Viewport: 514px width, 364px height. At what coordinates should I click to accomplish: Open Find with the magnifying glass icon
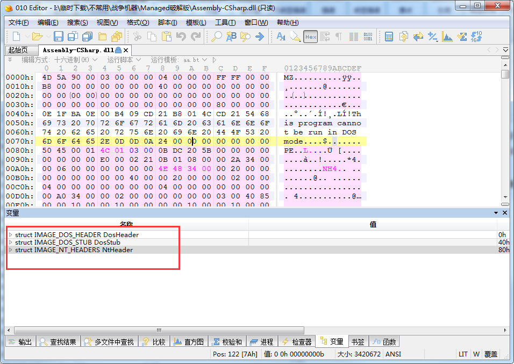[x=217, y=37]
